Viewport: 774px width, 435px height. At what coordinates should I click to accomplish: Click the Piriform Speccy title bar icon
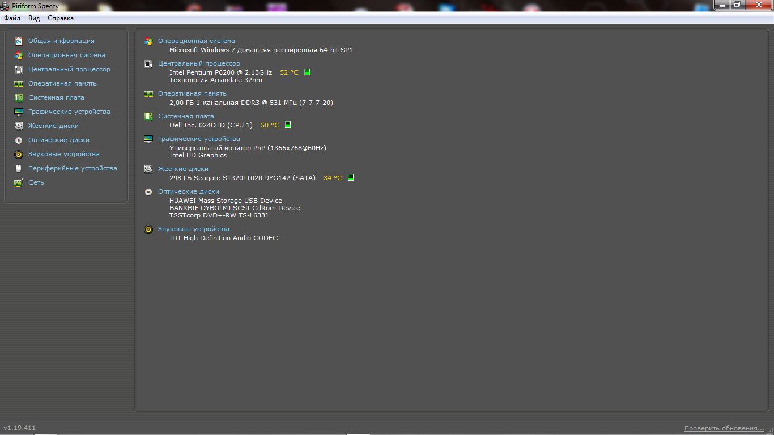click(x=5, y=6)
